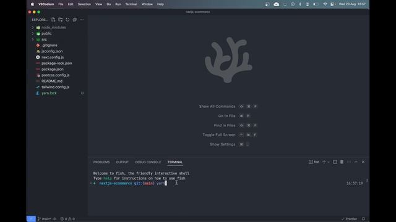Click the Wi-Fi icon in menu bar

[325, 4]
